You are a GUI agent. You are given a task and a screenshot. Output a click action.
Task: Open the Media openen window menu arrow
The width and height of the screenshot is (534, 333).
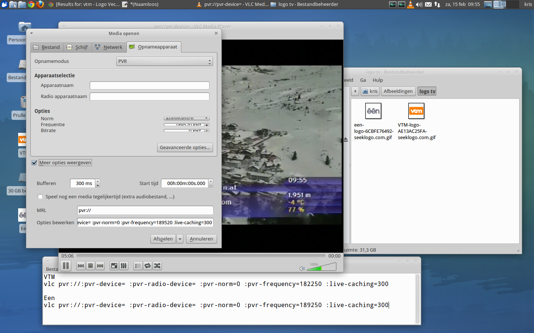coord(32,33)
